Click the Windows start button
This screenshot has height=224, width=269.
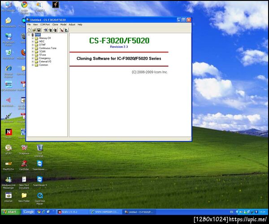tap(11, 212)
